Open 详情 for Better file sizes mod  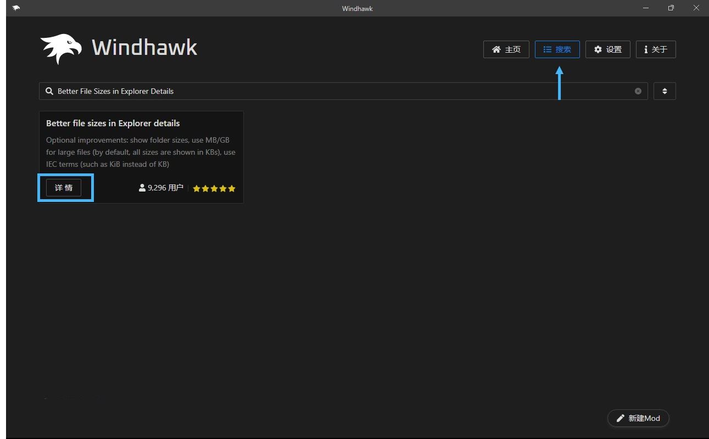[64, 188]
